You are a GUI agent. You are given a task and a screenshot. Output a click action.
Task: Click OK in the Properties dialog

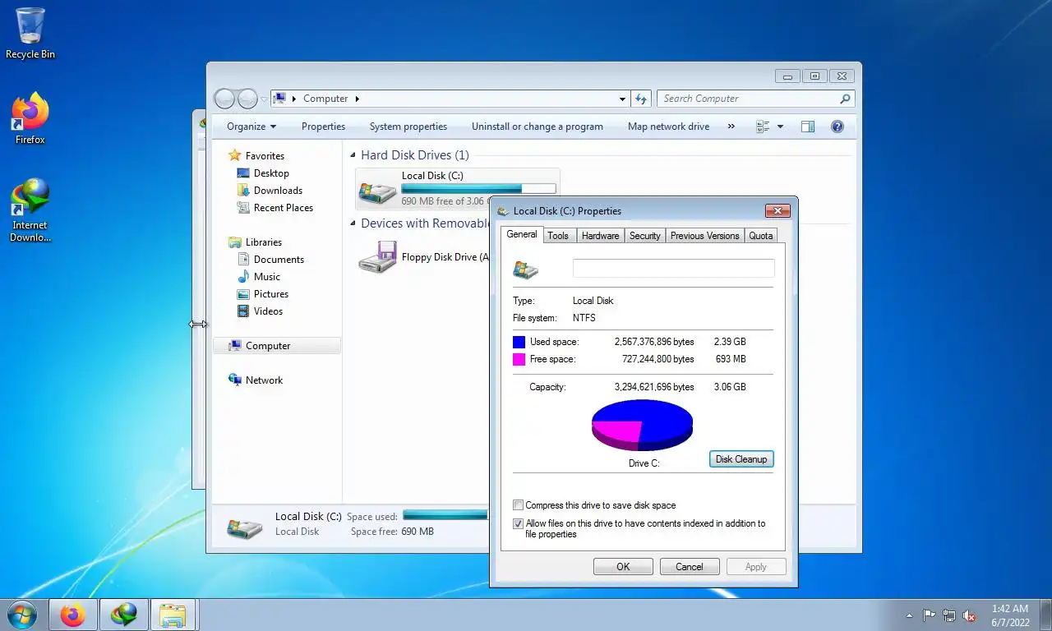coord(623,567)
